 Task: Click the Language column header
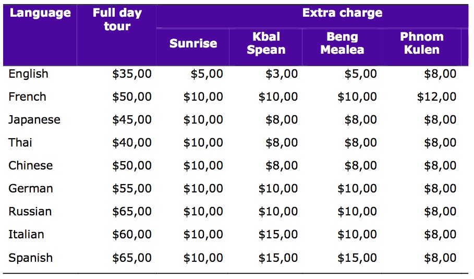pyautogui.click(x=40, y=13)
